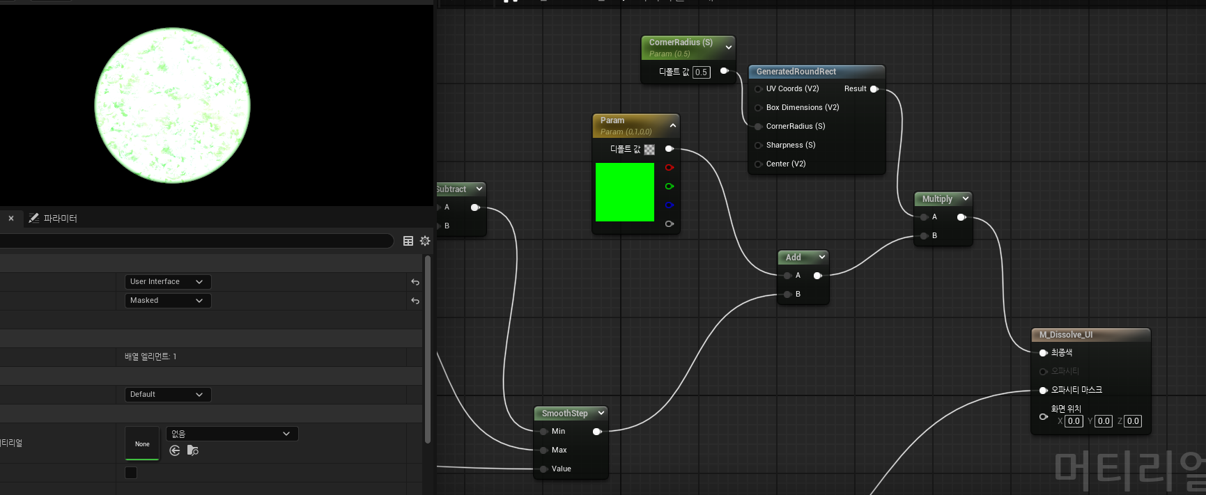Screen dimensions: 1206x495
Task: Click the CornerRadius (S) node output pin
Action: (724, 71)
